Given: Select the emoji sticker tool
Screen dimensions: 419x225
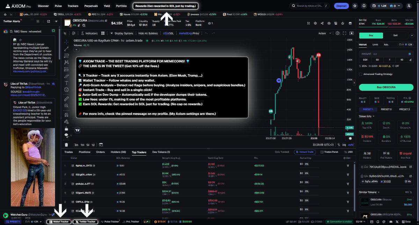Looking at the screenshot, I should pos(66,90).
